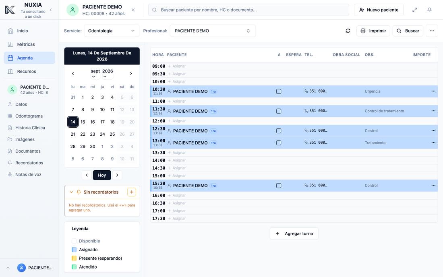Close the PACIENTE DEMO patient header
Screen dimensions: 443x277
tap(133, 10)
